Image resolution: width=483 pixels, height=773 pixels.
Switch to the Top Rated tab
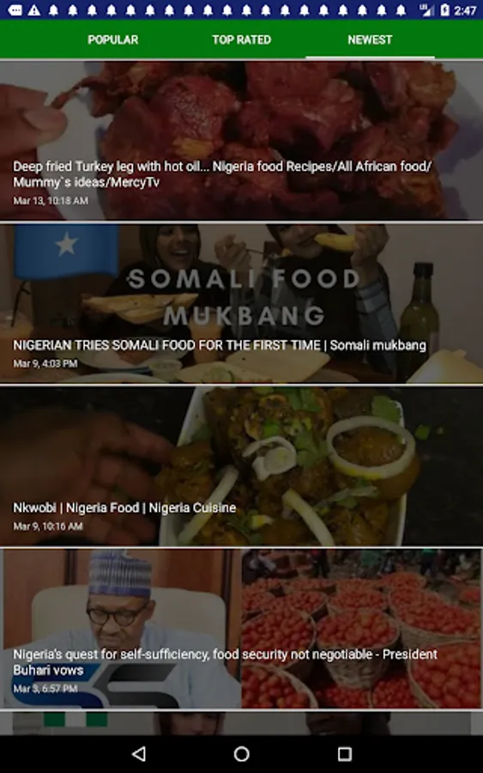point(241,40)
